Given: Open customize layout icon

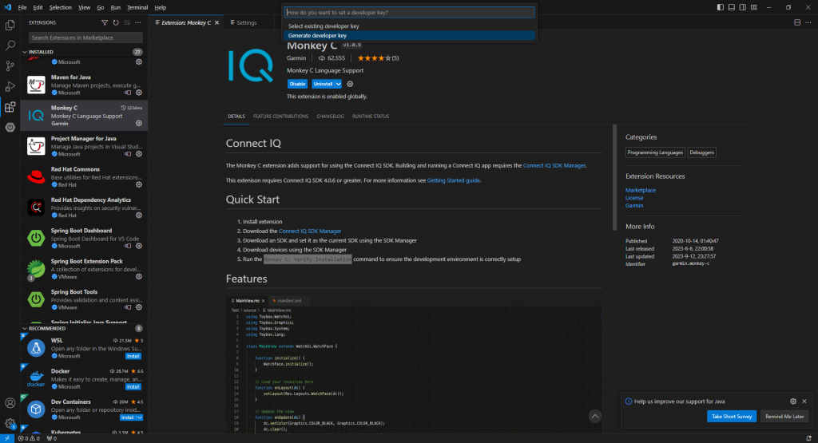Looking at the screenshot, I should pyautogui.click(x=754, y=7).
